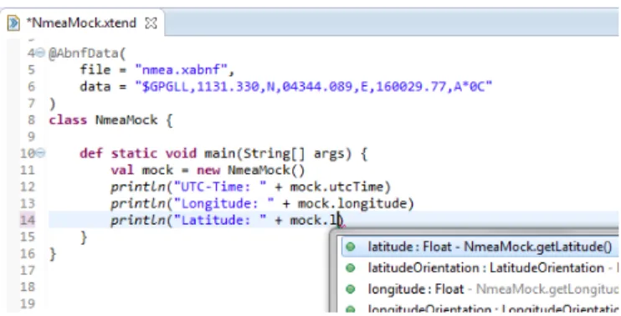Screen dimensions: 621x316
Task: Place cursor on class NmeaMock declaration
Action: [110, 120]
